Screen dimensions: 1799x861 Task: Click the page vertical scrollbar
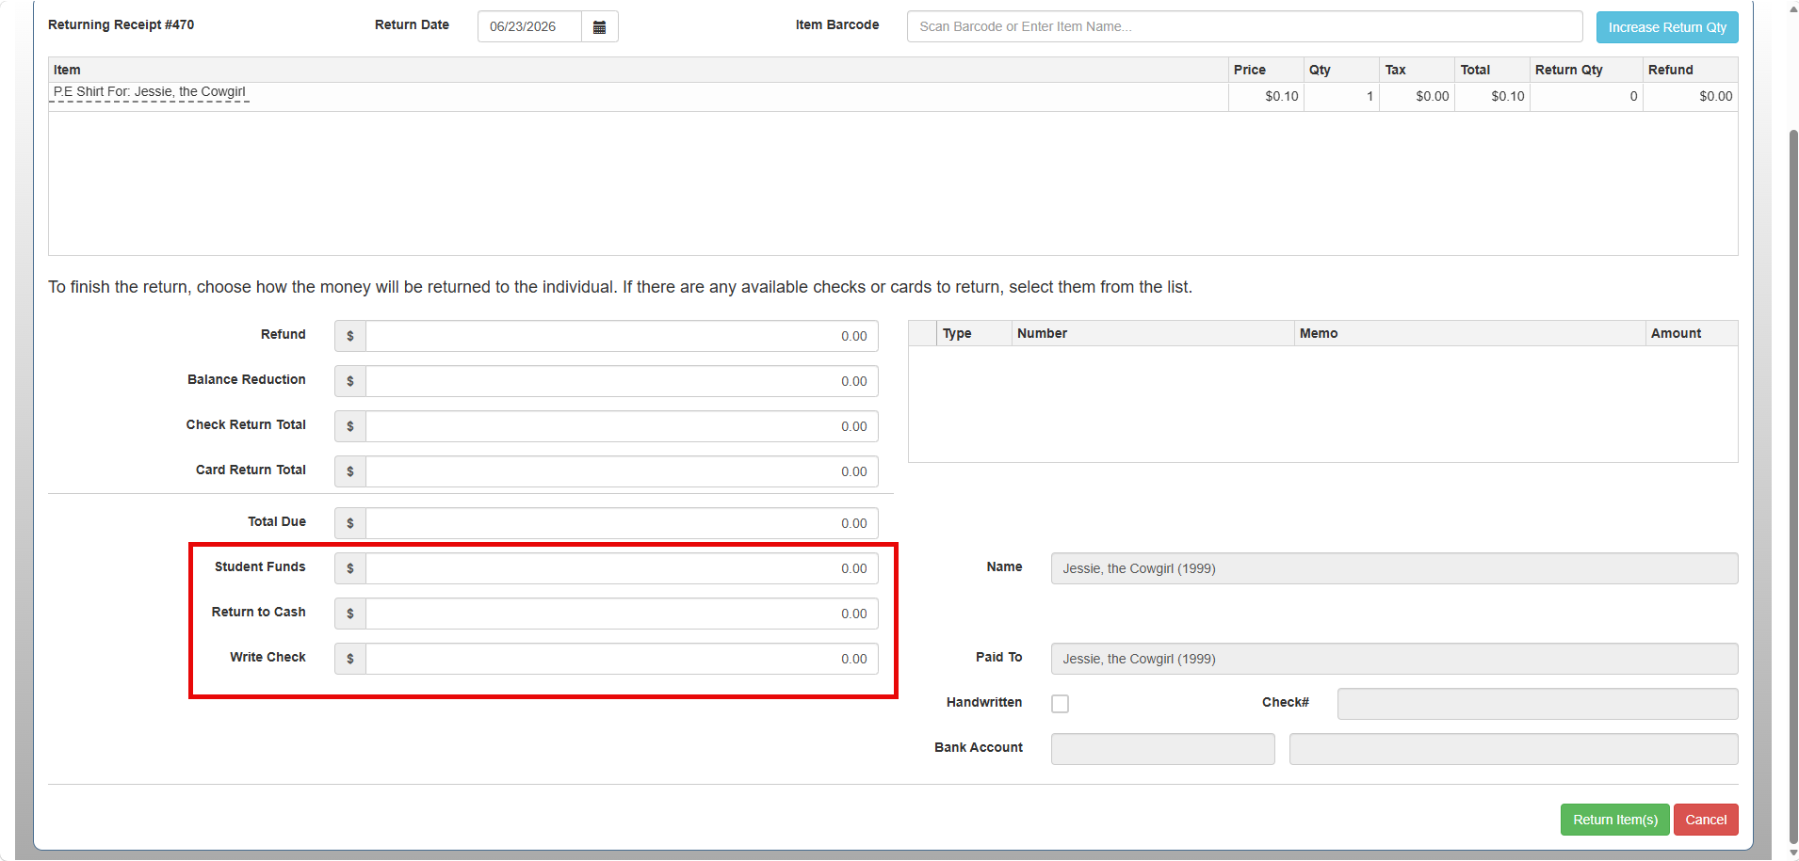[1792, 487]
